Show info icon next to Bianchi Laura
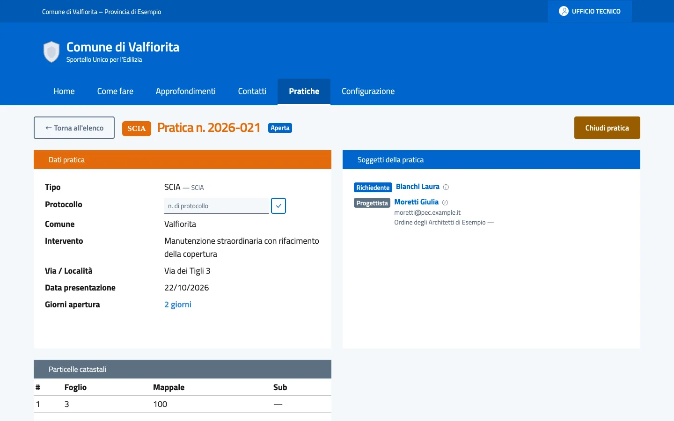The height and width of the screenshot is (421, 674). [446, 187]
